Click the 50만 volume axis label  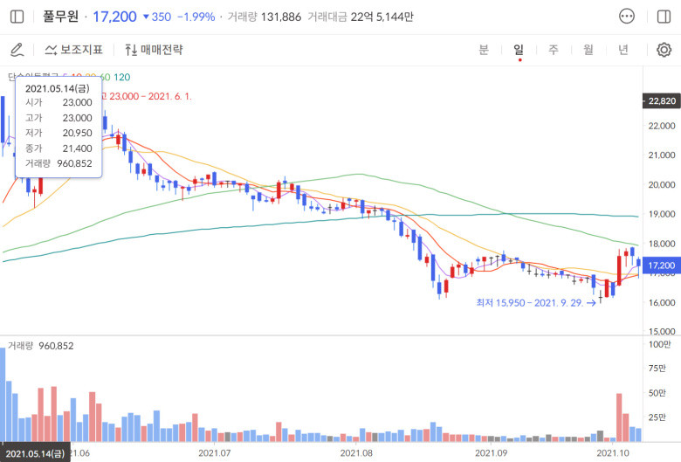pyautogui.click(x=657, y=393)
